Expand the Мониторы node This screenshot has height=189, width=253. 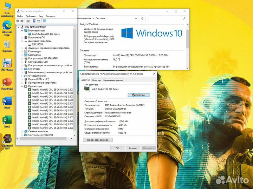point(22,69)
